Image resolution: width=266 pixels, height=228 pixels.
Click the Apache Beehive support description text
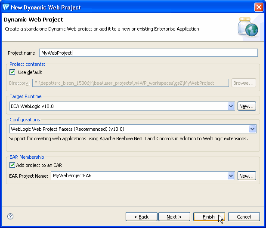click(128, 139)
